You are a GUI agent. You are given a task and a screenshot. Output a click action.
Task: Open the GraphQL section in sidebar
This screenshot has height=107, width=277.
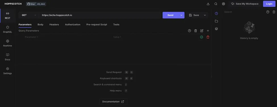7,29
